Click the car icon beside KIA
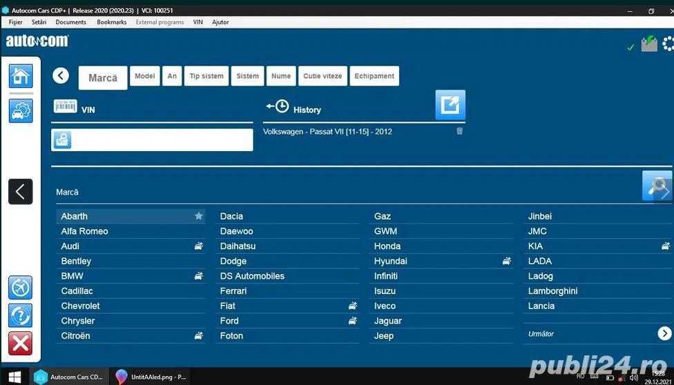Screen dimensions: 674x385 pyautogui.click(x=666, y=246)
